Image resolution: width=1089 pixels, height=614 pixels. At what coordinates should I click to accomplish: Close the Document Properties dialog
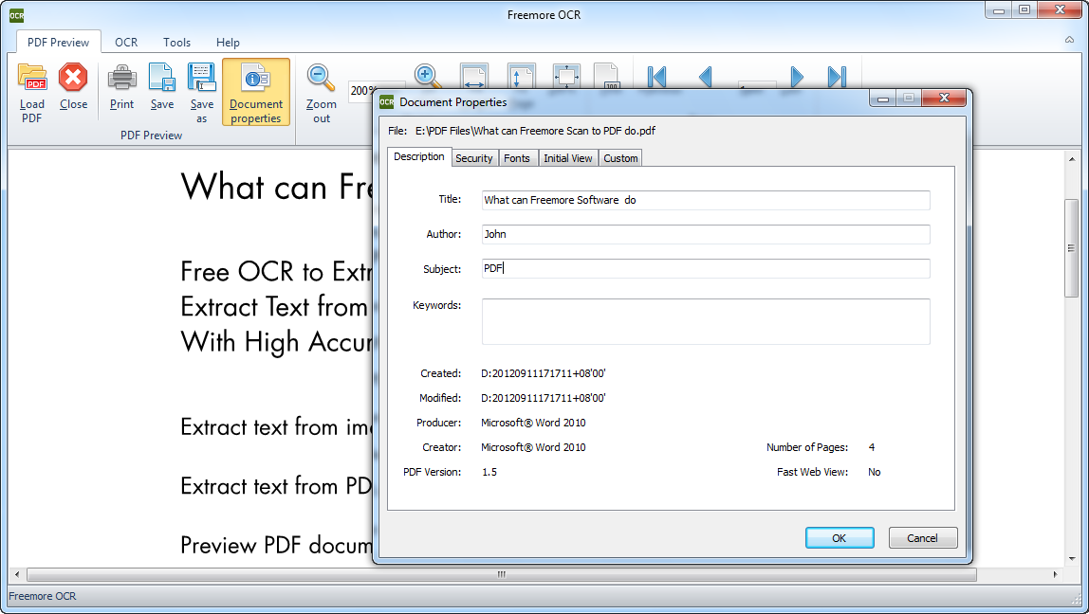tap(944, 99)
